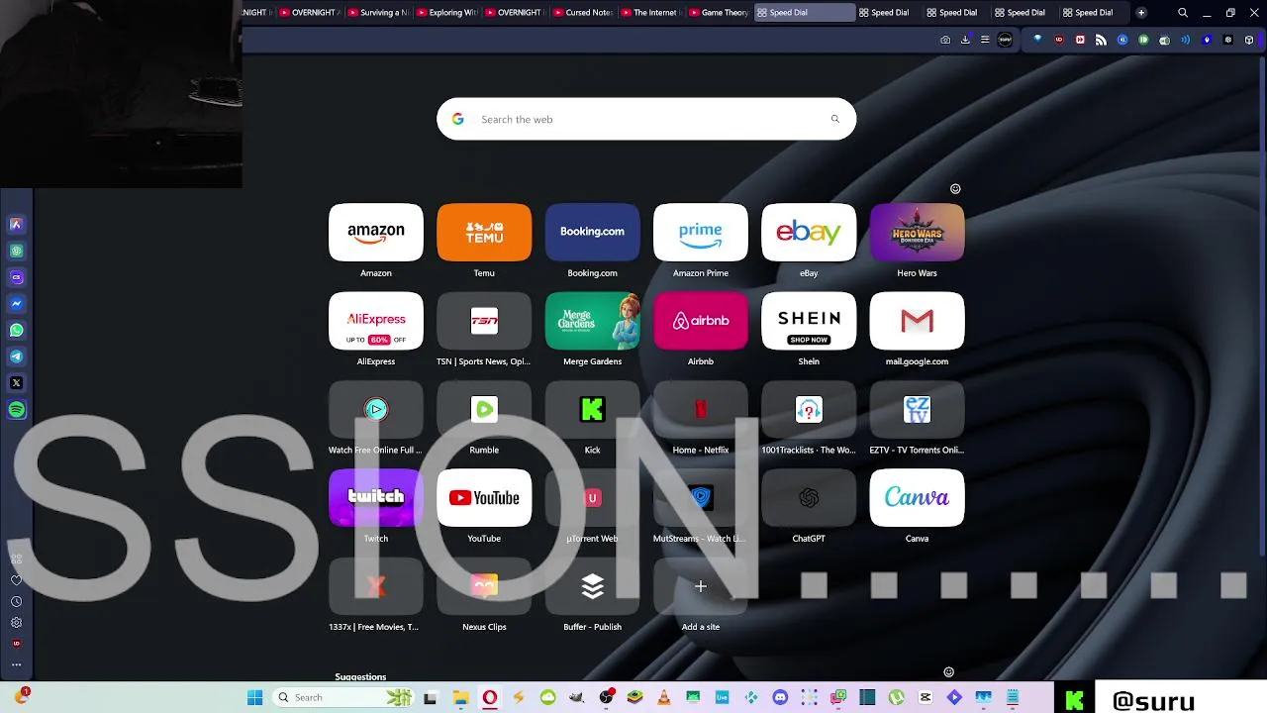Image resolution: width=1267 pixels, height=713 pixels.
Task: Open WhatsApp in the sidebar
Action: (16, 330)
